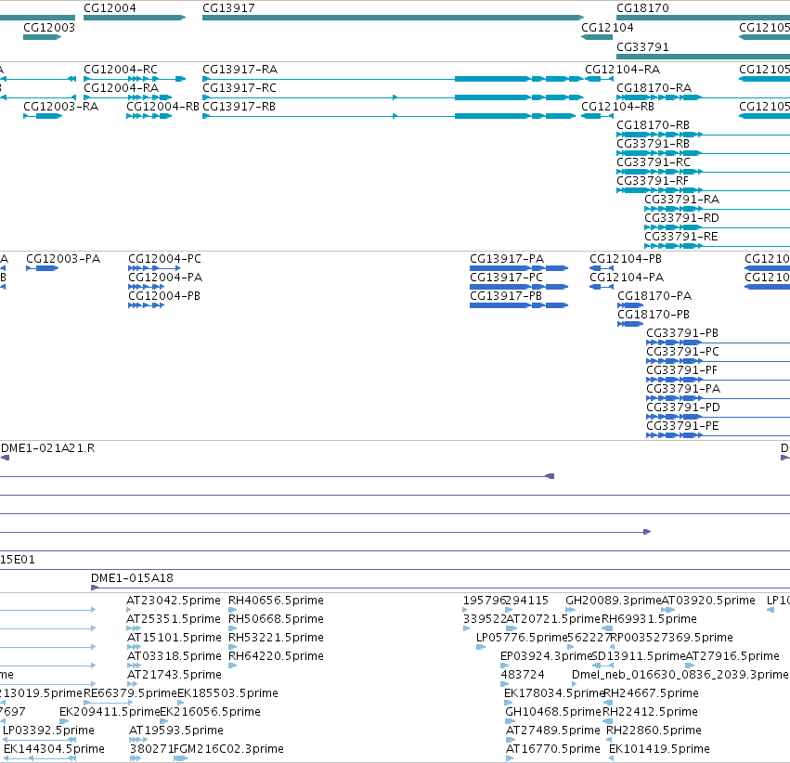Select the CG33791 gene label
The image size is (790, 763).
pyautogui.click(x=642, y=46)
